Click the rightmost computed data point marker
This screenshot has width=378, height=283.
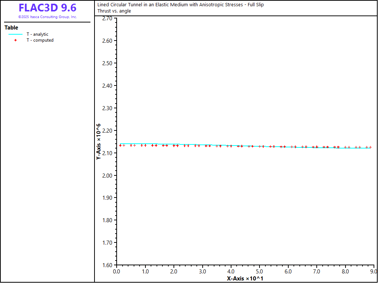[370, 147]
